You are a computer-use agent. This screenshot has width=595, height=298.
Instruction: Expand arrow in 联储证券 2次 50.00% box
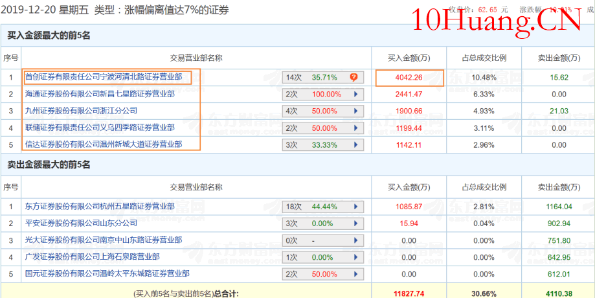356,128
